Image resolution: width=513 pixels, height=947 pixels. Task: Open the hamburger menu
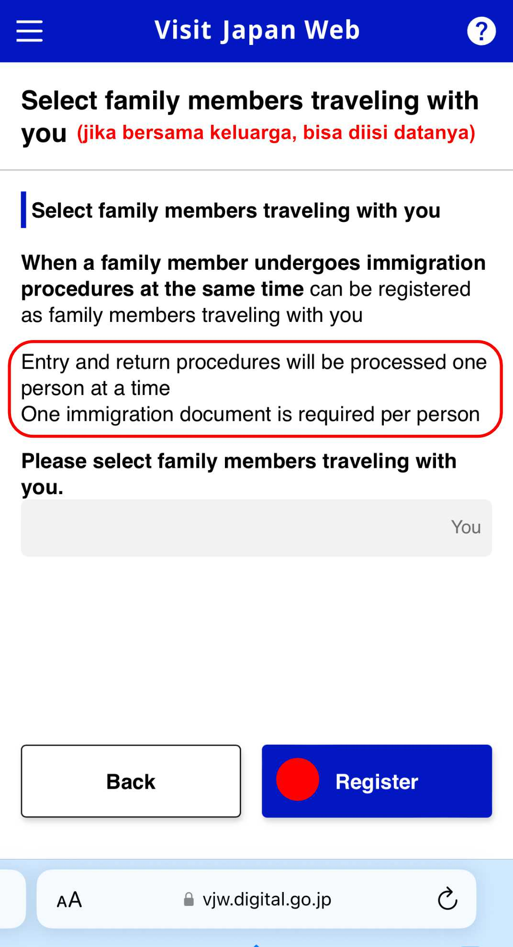coord(30,31)
